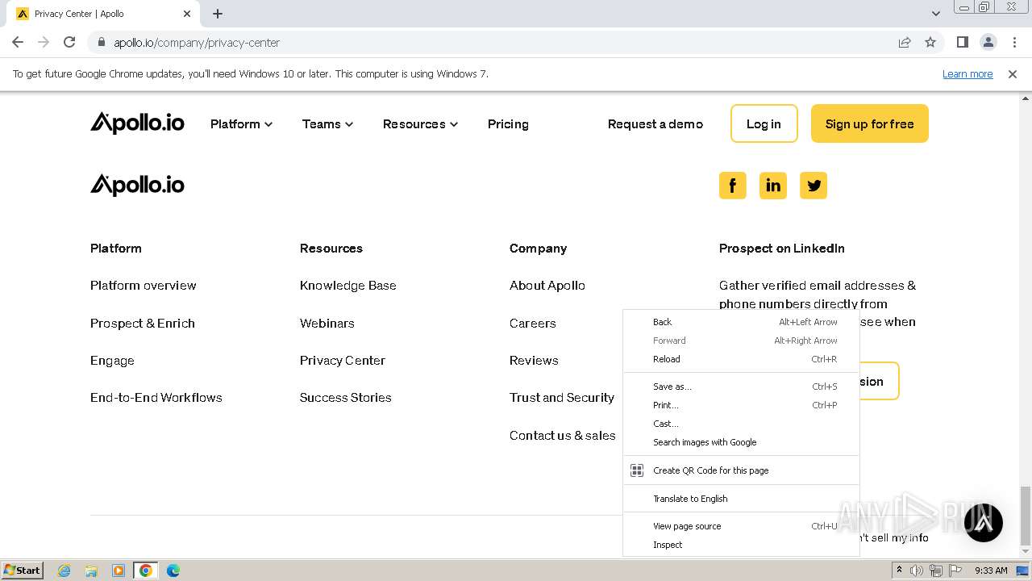The width and height of the screenshot is (1032, 581).
Task: Click the taskbar clock showing 9:33 AM
Action: click(991, 570)
